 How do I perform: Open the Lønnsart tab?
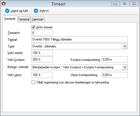pos(38,19)
